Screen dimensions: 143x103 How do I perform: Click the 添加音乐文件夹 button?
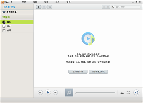(98, 72)
